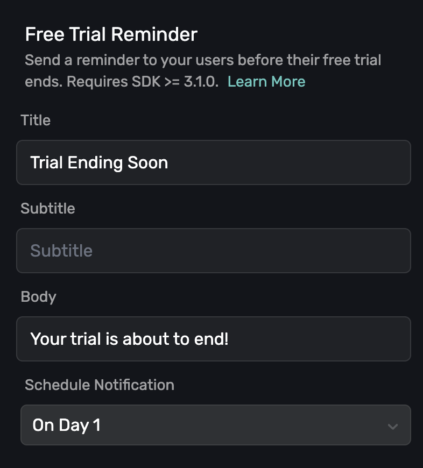This screenshot has height=468, width=423.
Task: Open the Learn More link
Action: 266,82
